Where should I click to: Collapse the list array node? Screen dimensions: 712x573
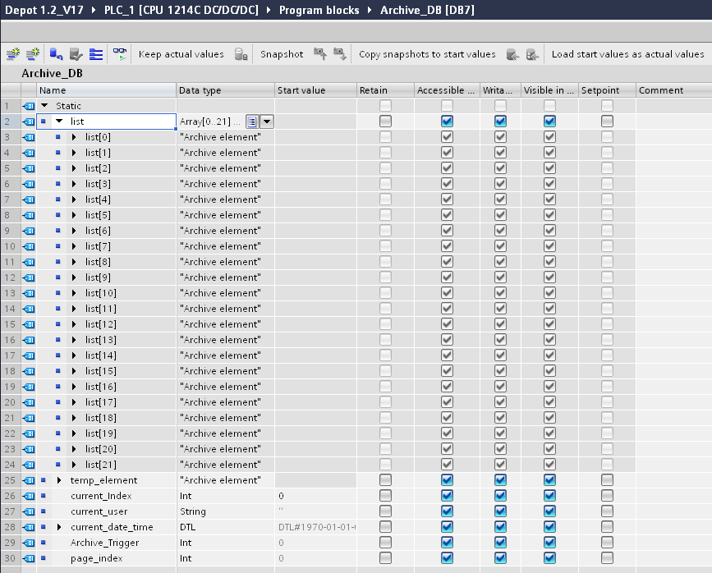59,121
